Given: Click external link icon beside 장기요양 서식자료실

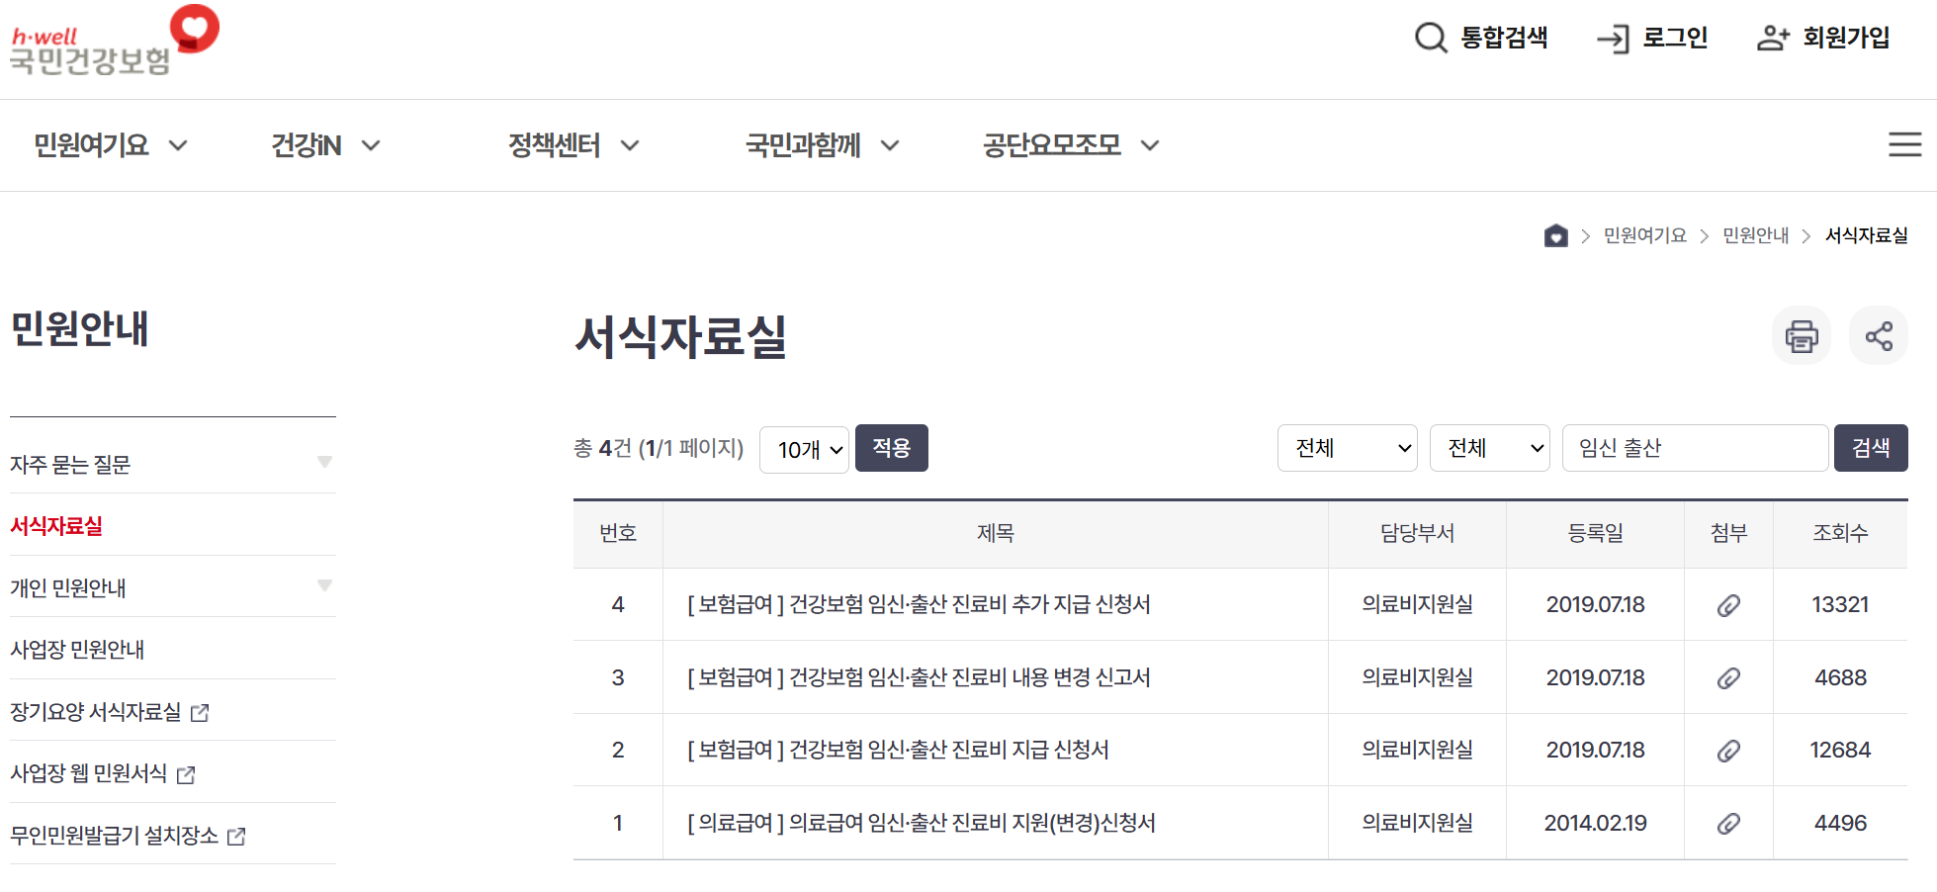Looking at the screenshot, I should coord(203,712).
